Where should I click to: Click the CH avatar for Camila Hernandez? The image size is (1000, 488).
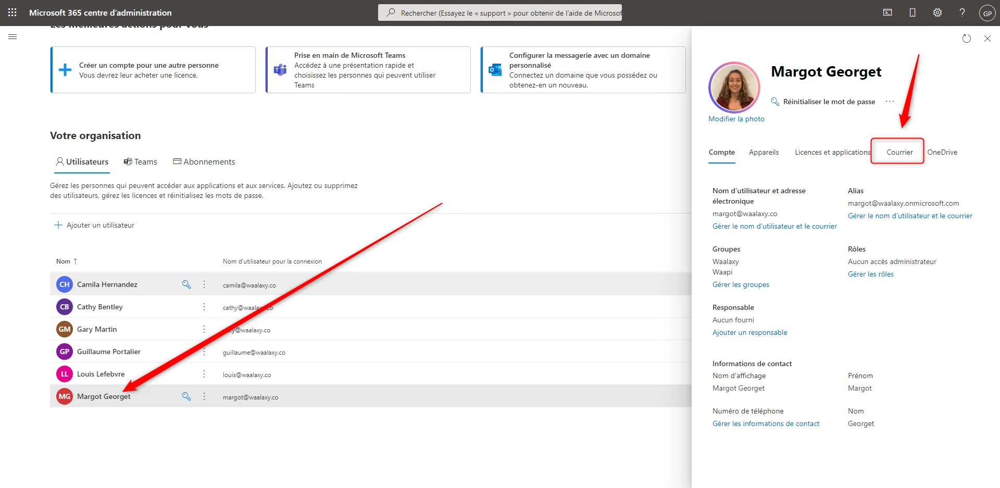[x=65, y=284]
